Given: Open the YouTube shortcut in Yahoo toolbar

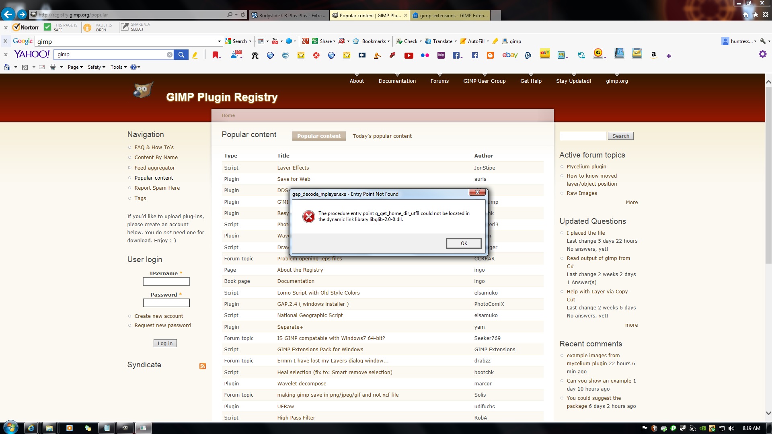Looking at the screenshot, I should (x=409, y=55).
